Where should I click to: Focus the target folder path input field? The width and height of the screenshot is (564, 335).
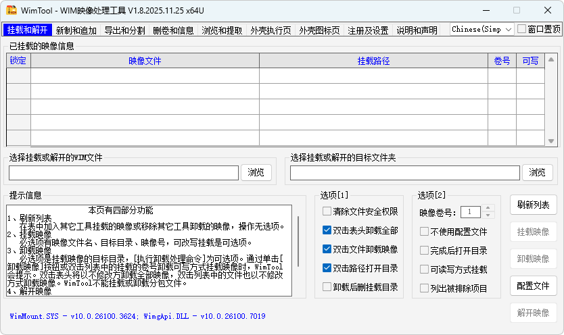(405, 173)
